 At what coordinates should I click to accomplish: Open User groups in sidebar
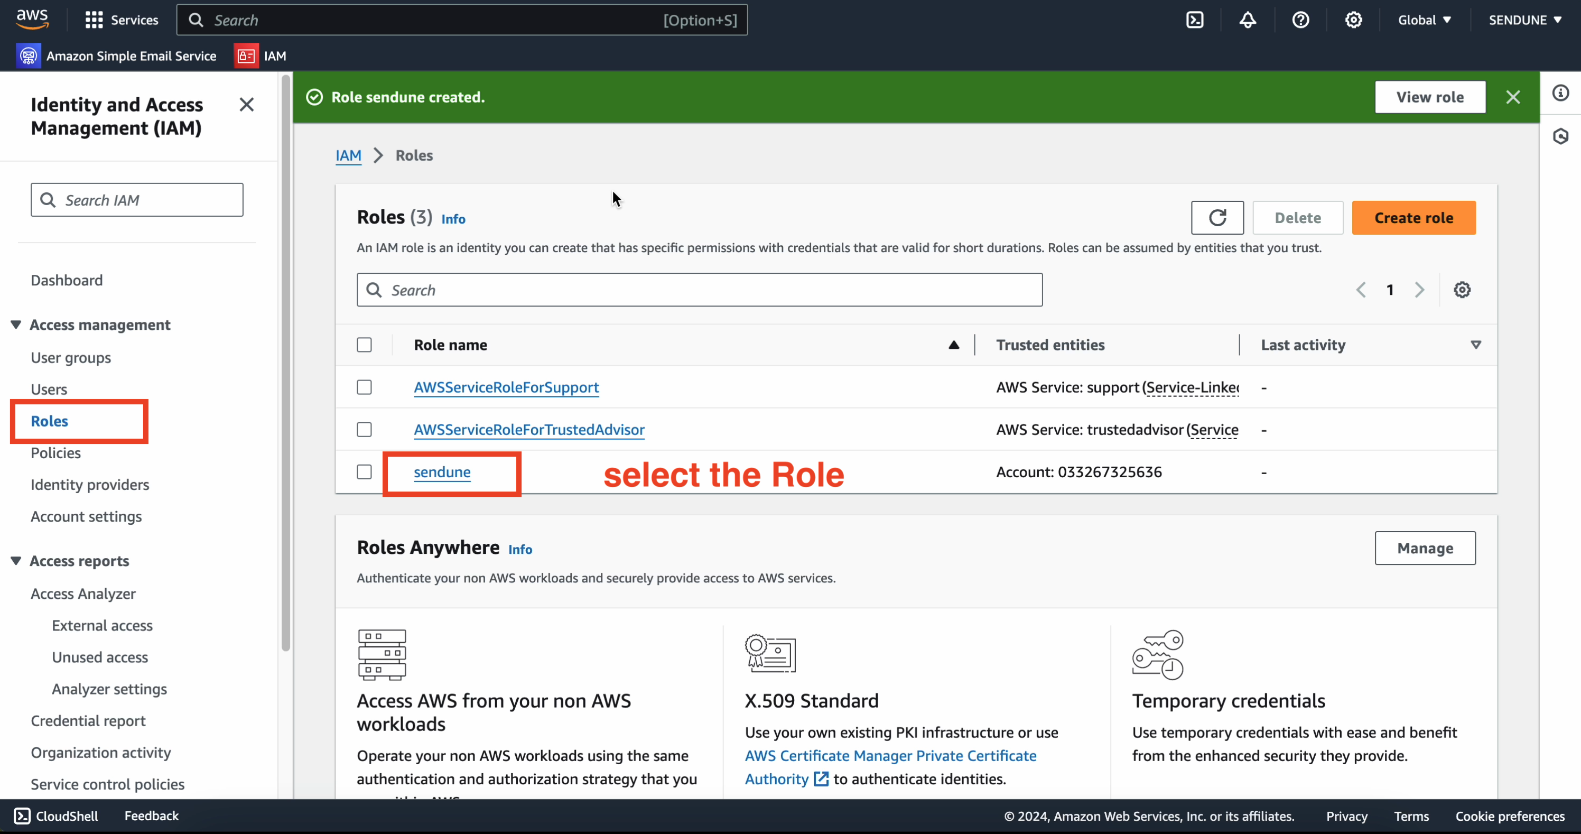point(71,357)
